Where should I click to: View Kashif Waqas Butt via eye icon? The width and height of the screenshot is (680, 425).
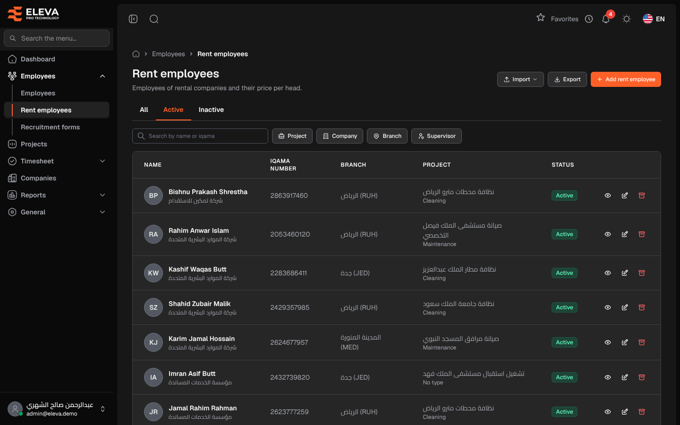(x=608, y=273)
